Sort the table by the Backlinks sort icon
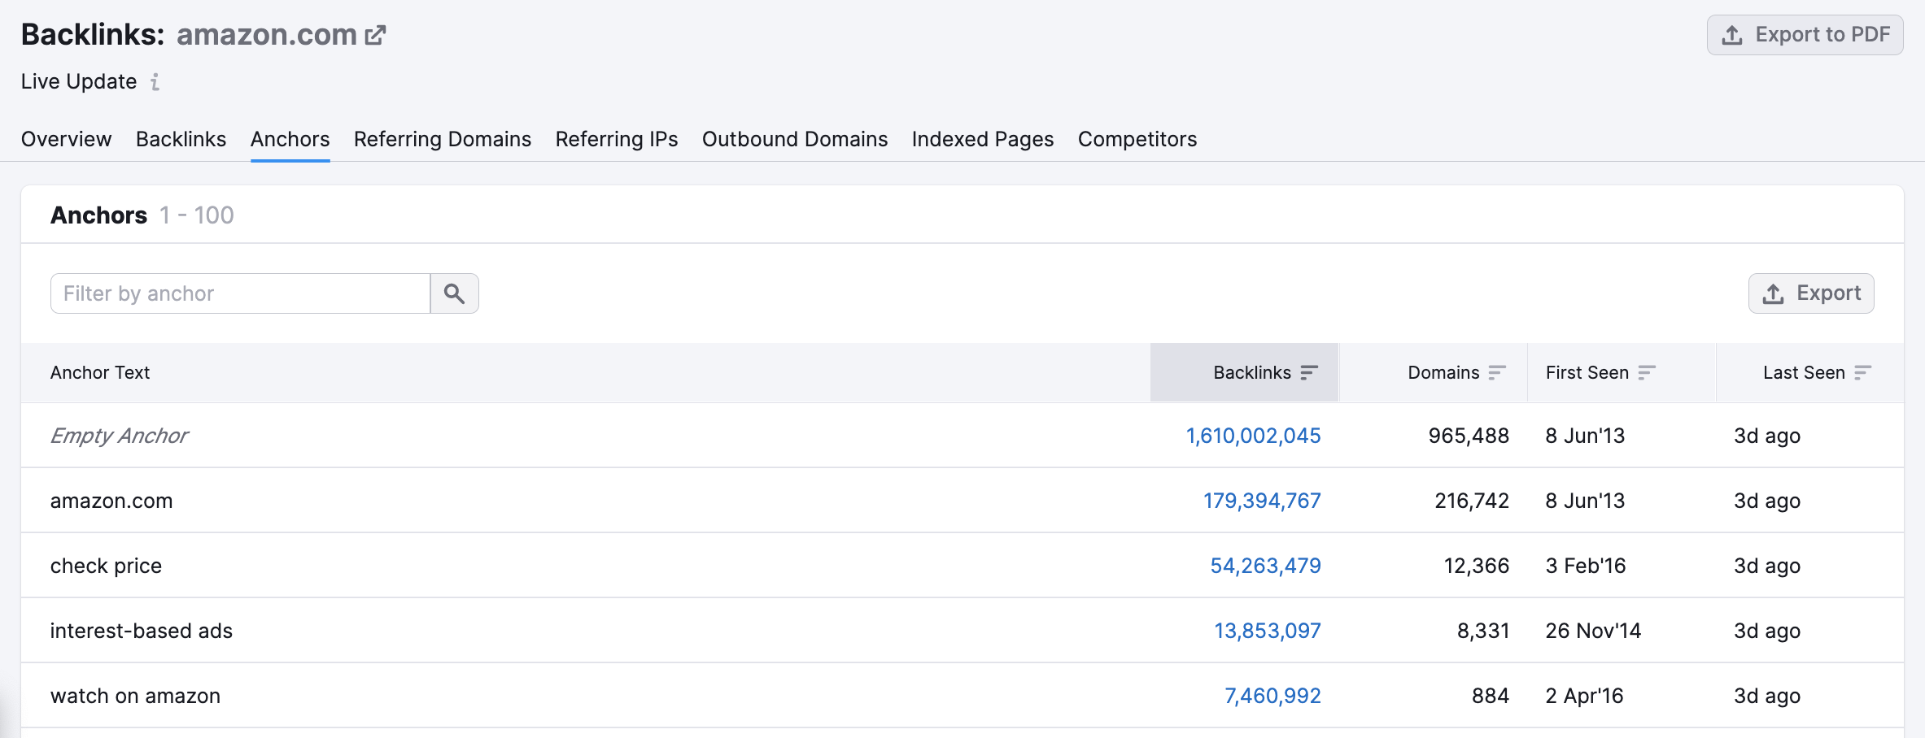This screenshot has width=1925, height=738. pyautogui.click(x=1308, y=372)
